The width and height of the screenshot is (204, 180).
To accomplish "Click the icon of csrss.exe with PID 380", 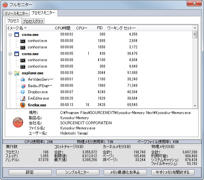I will (17, 35).
